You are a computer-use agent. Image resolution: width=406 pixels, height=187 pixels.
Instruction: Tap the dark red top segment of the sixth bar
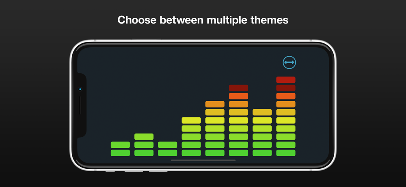(x=238, y=88)
